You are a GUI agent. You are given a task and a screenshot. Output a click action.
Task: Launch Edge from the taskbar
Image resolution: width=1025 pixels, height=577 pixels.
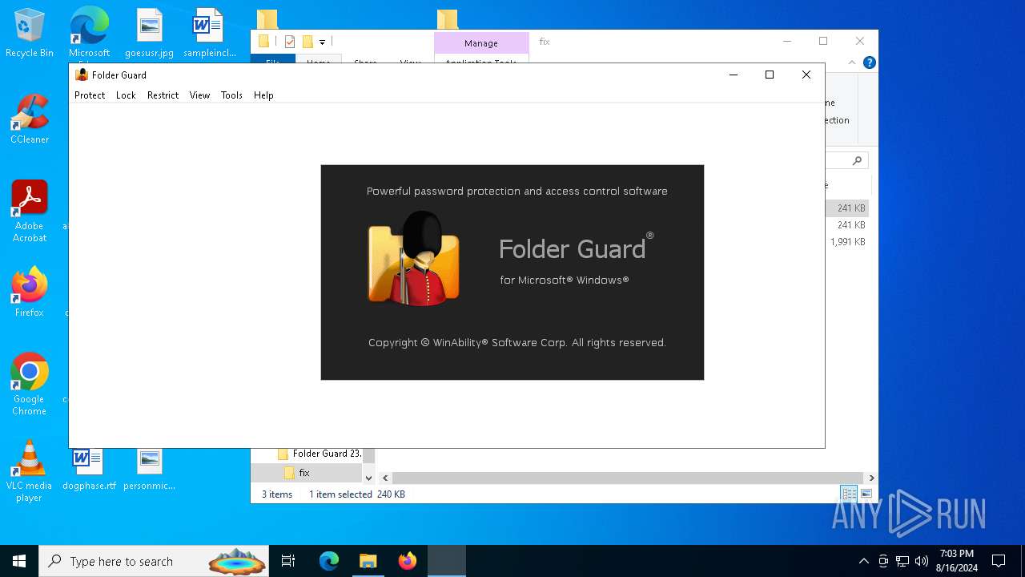click(x=329, y=561)
